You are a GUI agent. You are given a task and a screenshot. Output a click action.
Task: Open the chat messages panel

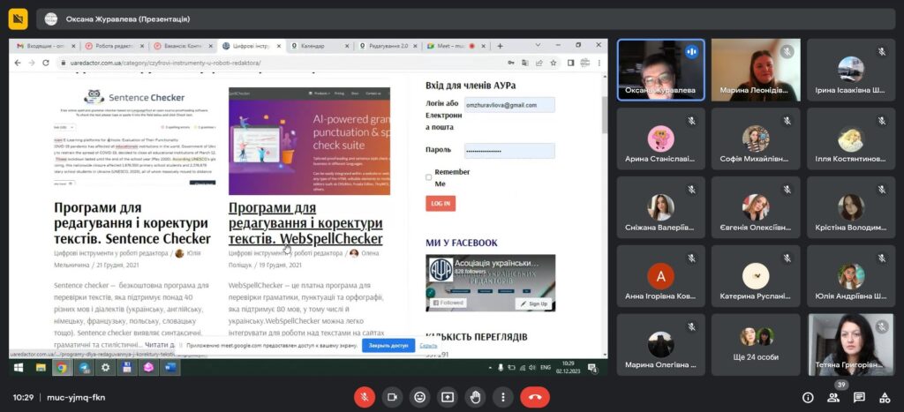tap(858, 397)
